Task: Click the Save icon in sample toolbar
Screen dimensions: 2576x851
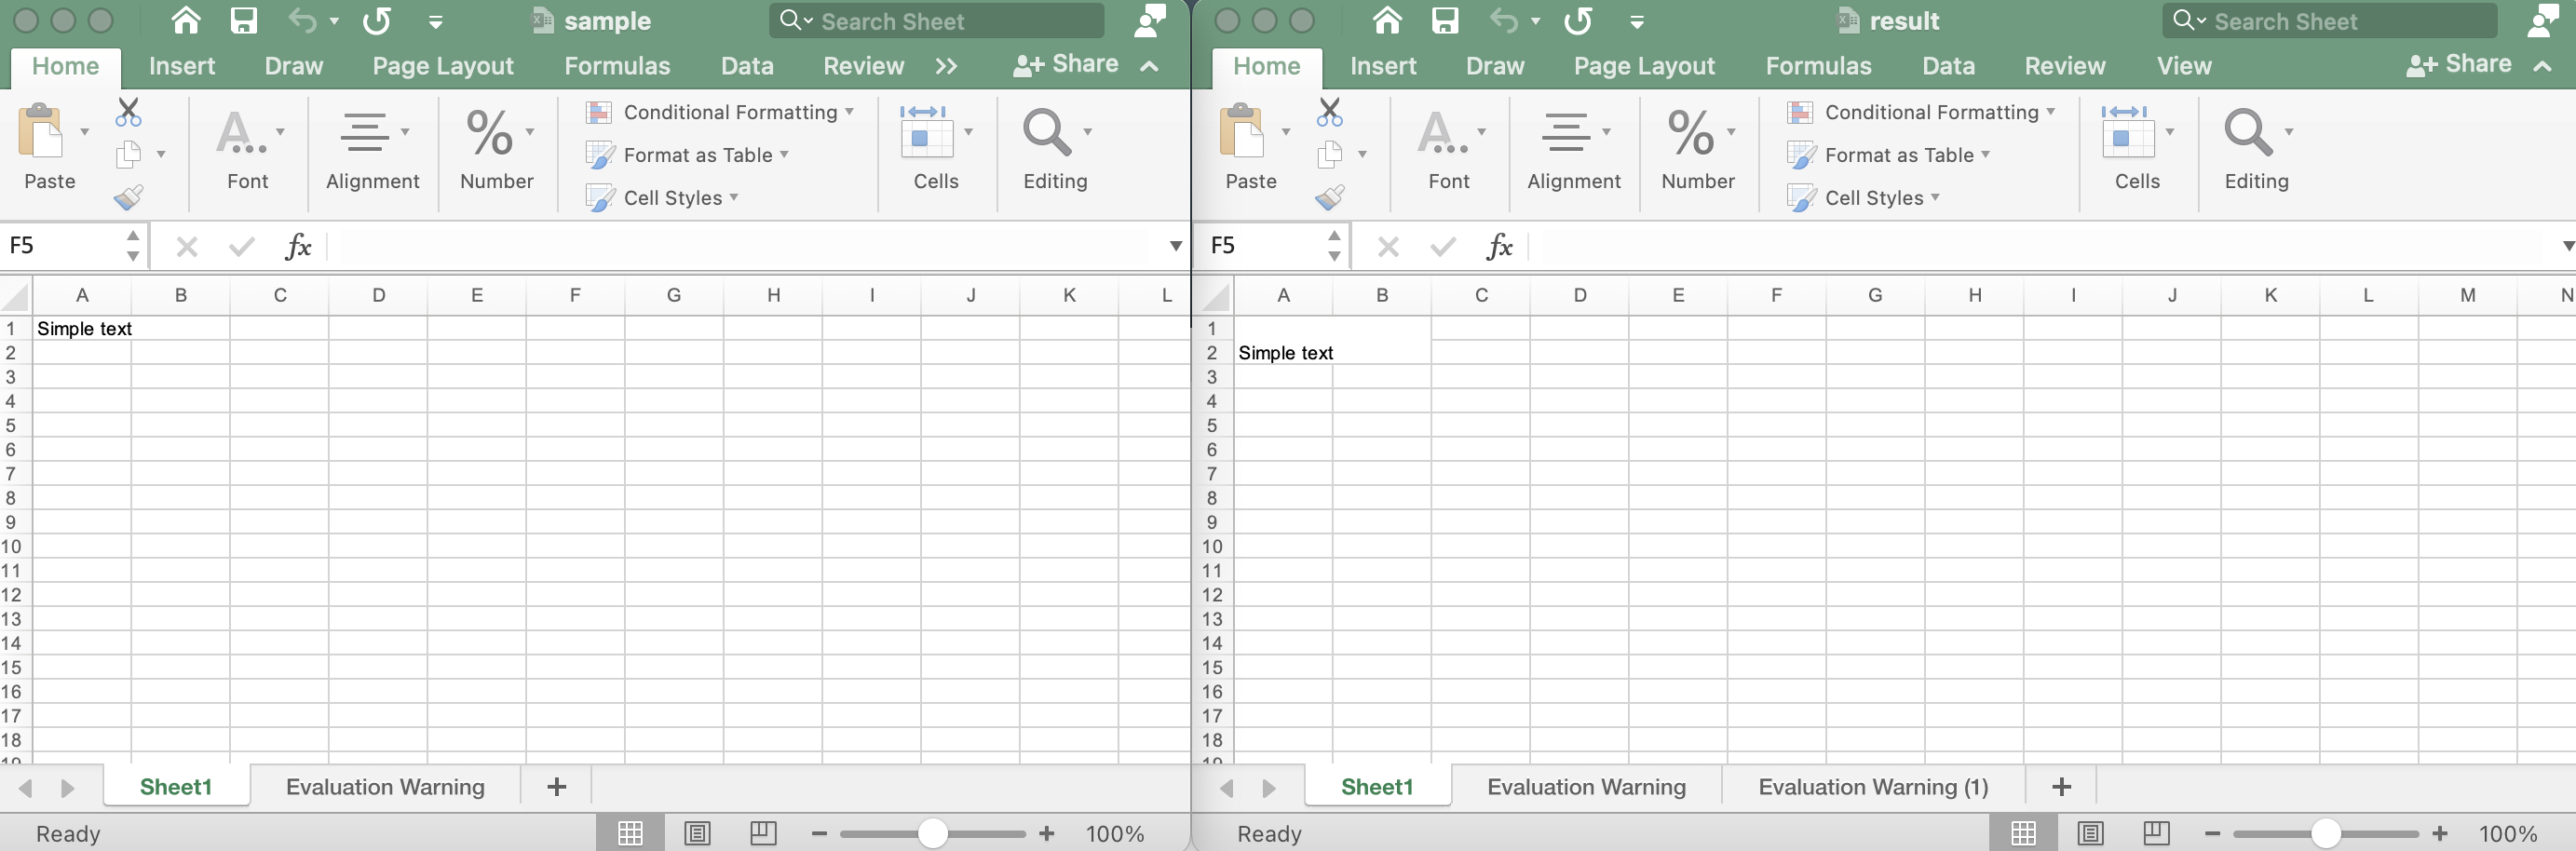Action: (244, 20)
